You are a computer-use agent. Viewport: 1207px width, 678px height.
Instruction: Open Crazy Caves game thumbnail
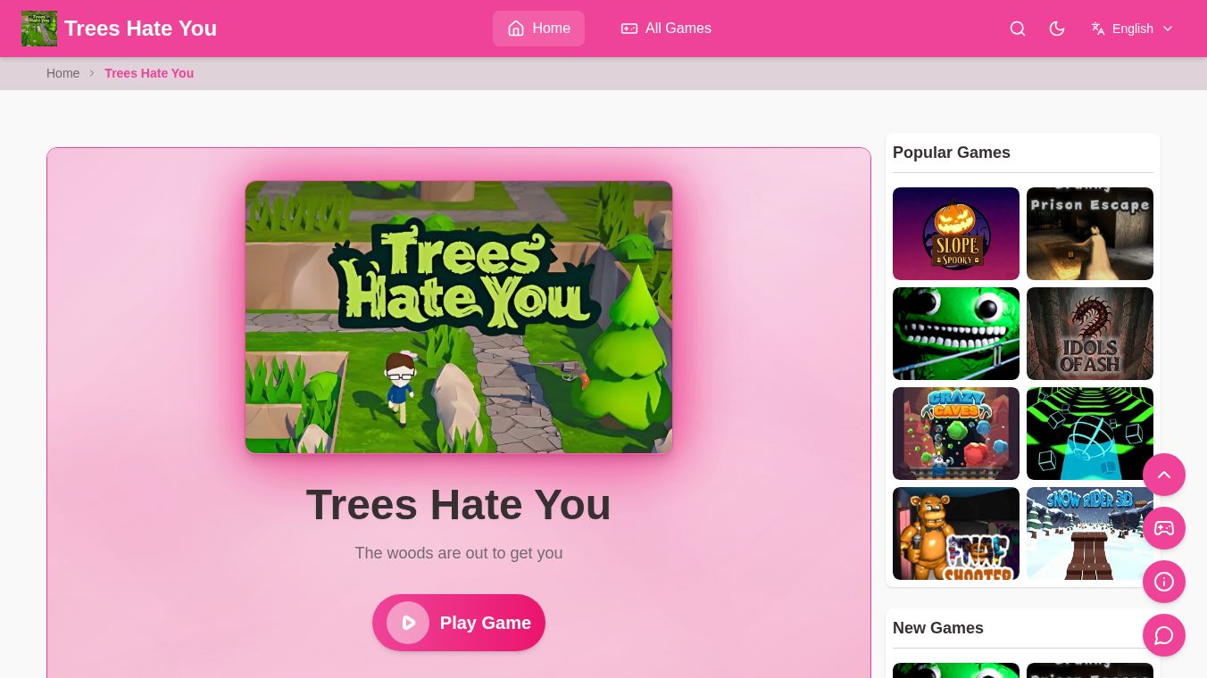tap(956, 434)
